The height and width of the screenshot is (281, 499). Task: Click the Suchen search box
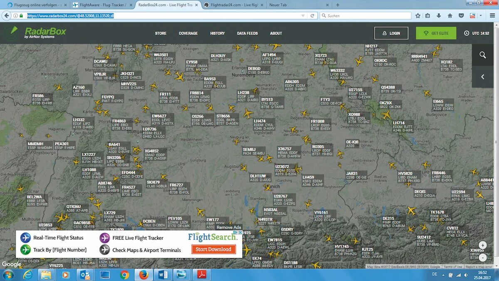pyautogui.click(x=365, y=15)
